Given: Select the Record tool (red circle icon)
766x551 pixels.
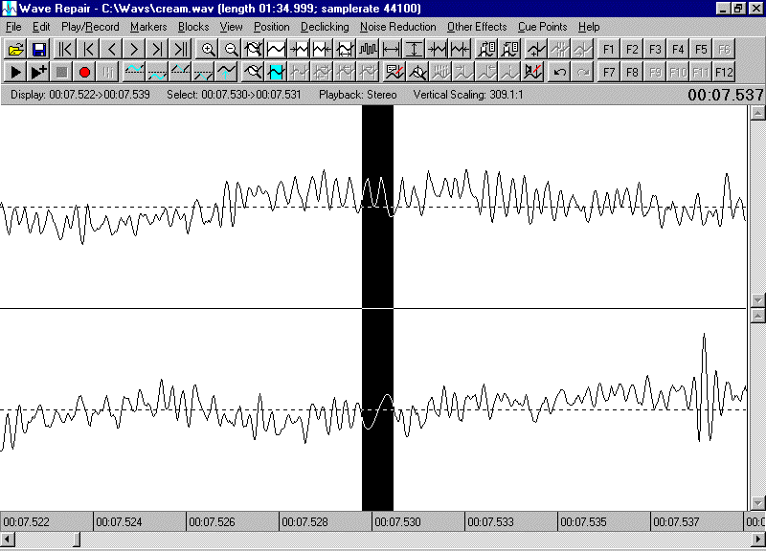Looking at the screenshot, I should pyautogui.click(x=83, y=71).
